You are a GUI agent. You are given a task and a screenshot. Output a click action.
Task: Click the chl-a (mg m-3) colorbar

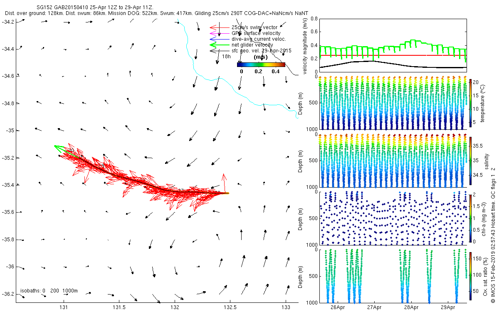coord(471,218)
